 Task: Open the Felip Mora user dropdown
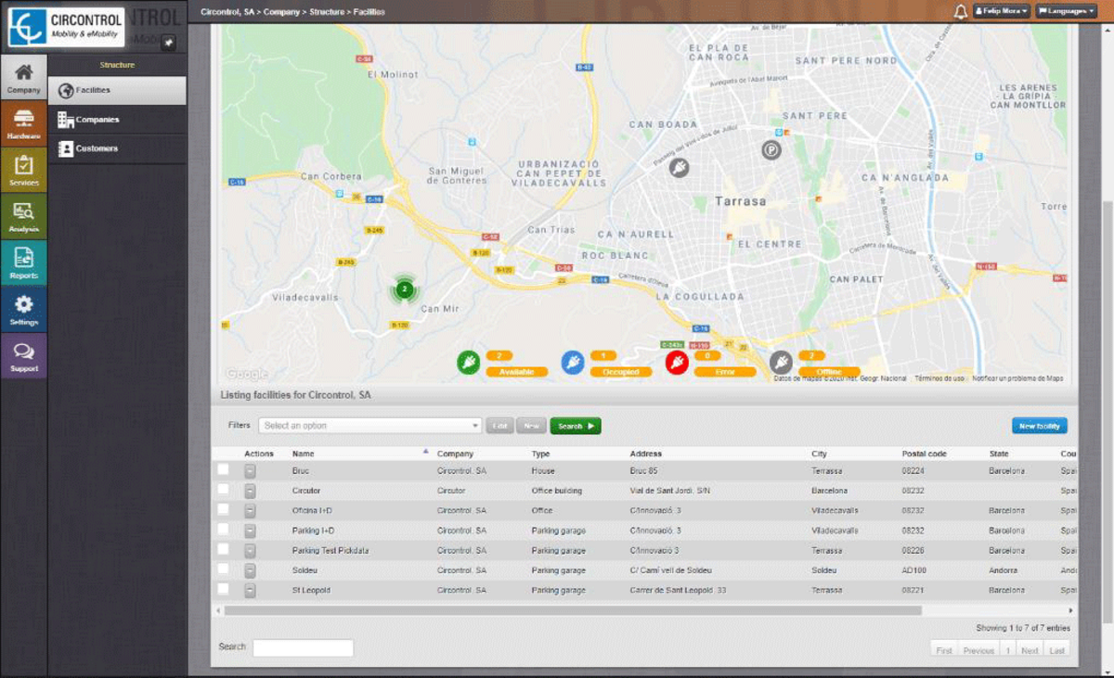pyautogui.click(x=1001, y=11)
